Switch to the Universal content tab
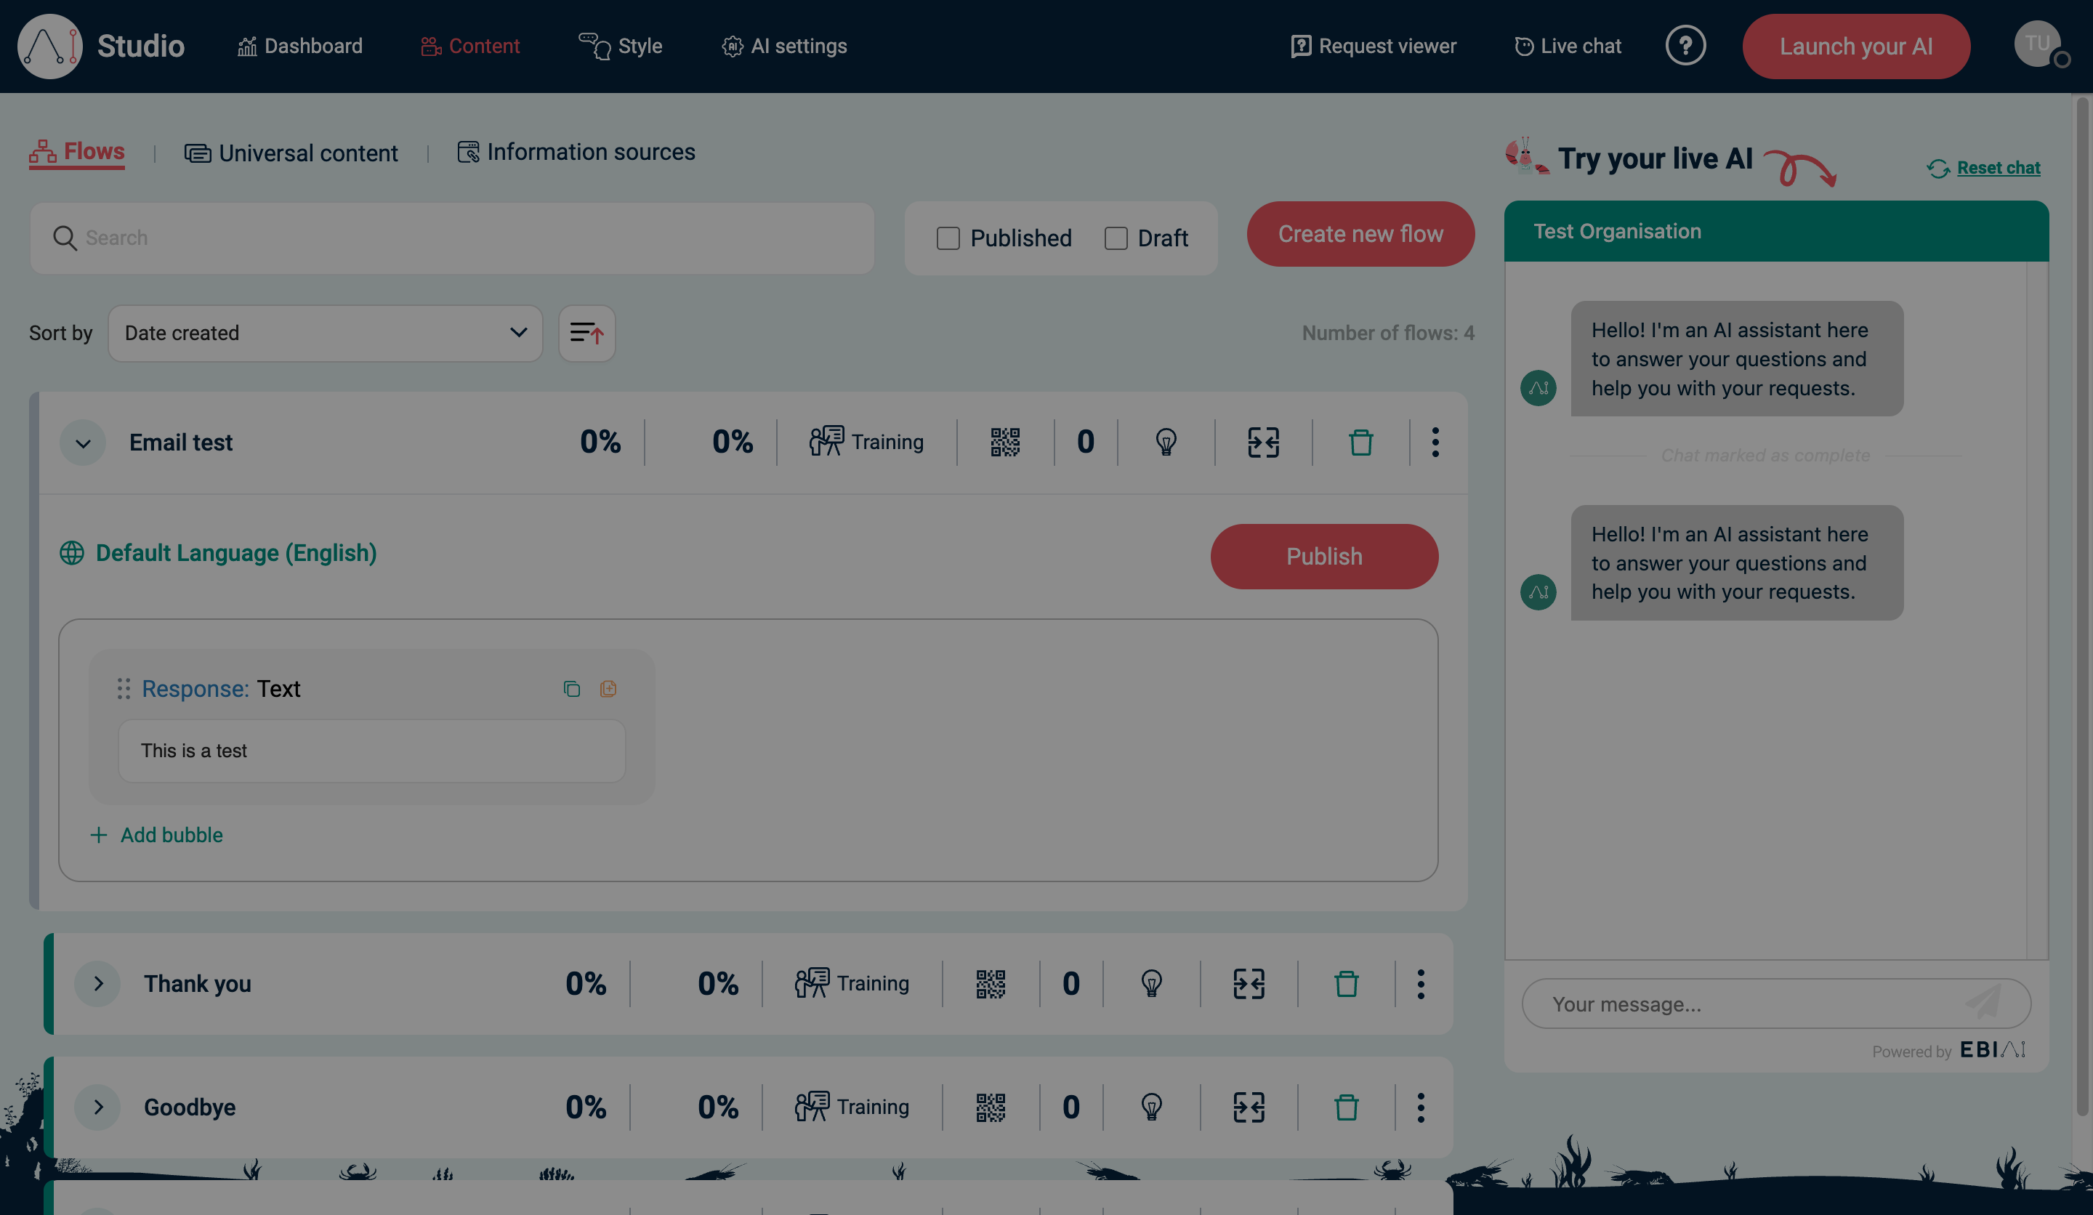Viewport: 2093px width, 1215px height. pyautogui.click(x=291, y=152)
